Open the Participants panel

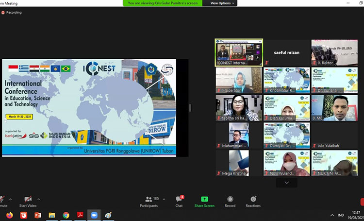point(149,202)
